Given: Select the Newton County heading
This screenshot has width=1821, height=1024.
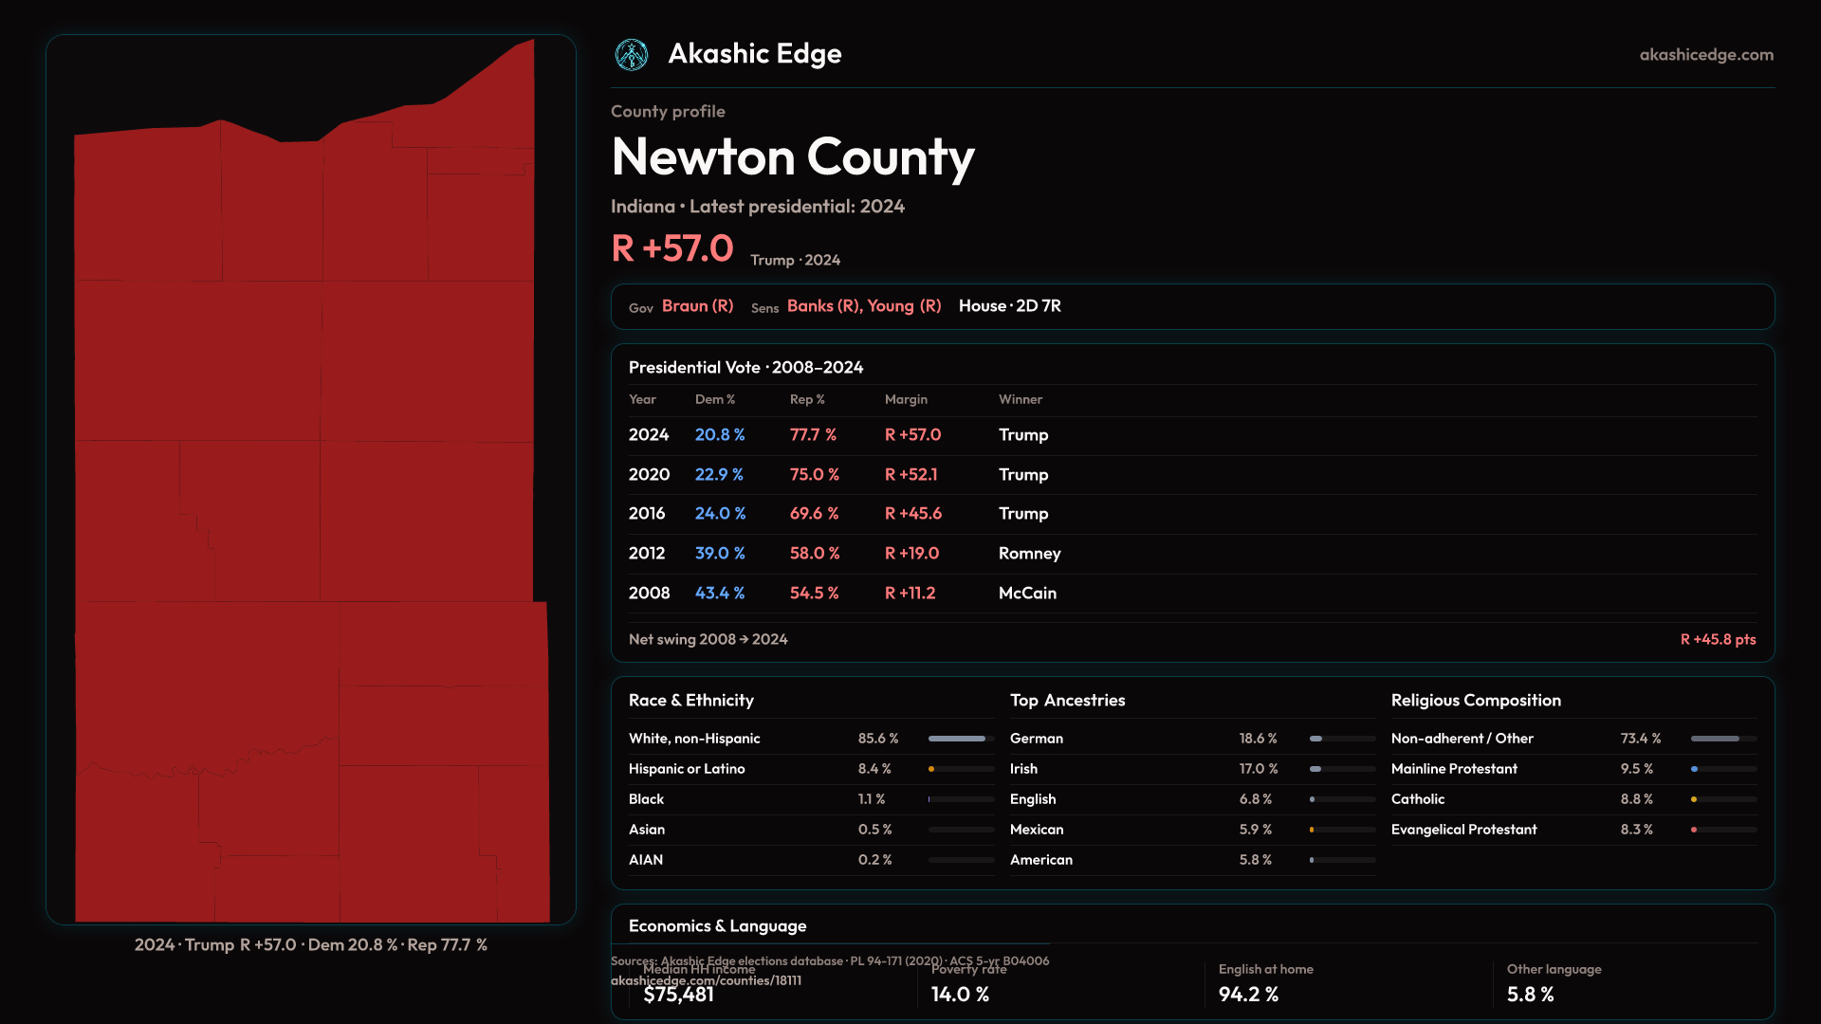Looking at the screenshot, I should click(793, 157).
